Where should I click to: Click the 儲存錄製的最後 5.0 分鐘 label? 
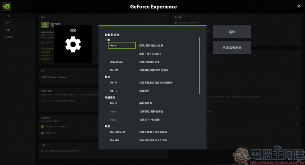[x=153, y=140]
